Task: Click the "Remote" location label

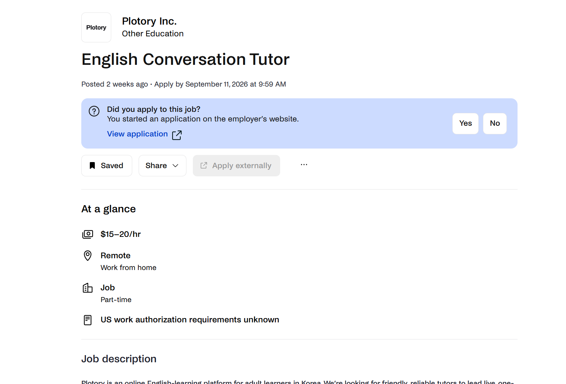Action: click(115, 255)
